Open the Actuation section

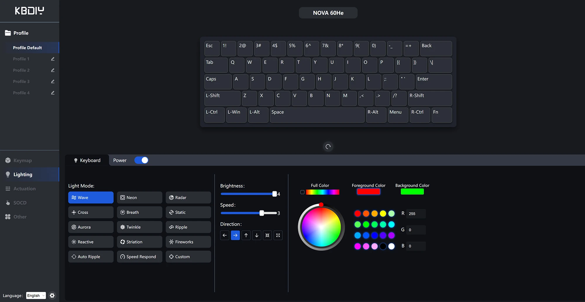[x=29, y=189]
